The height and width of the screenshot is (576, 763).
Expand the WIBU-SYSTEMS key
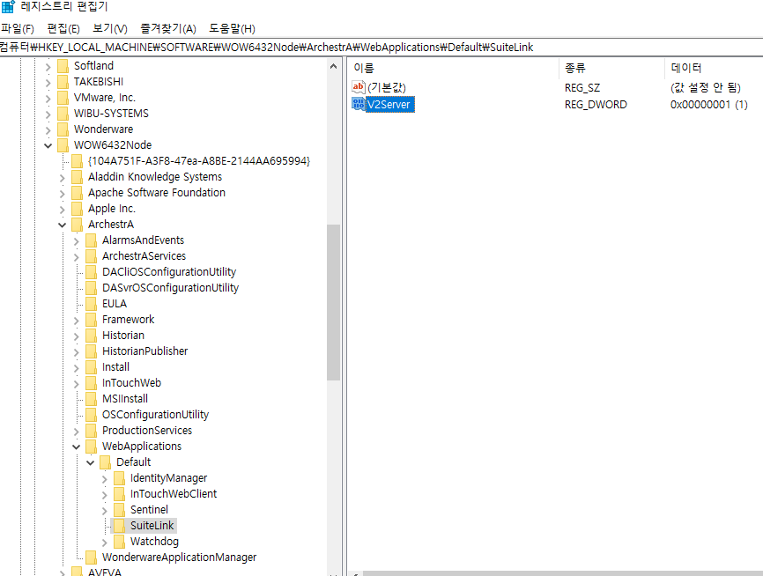coord(48,114)
